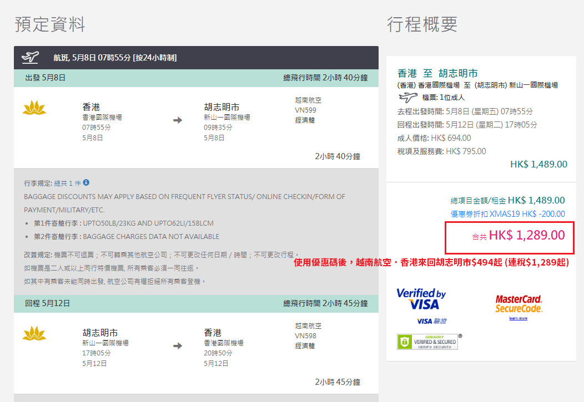Image resolution: width=584 pixels, height=402 pixels.
Task: Click the 第1件寄艙行李 baggage rule line
Action: tap(124, 223)
